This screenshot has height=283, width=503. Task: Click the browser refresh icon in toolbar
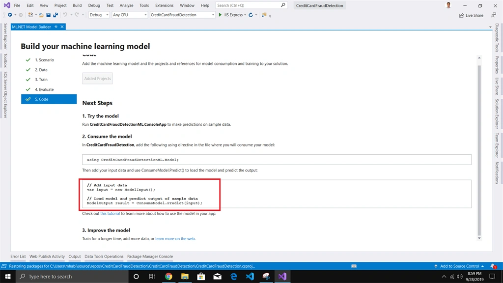pos(251,15)
